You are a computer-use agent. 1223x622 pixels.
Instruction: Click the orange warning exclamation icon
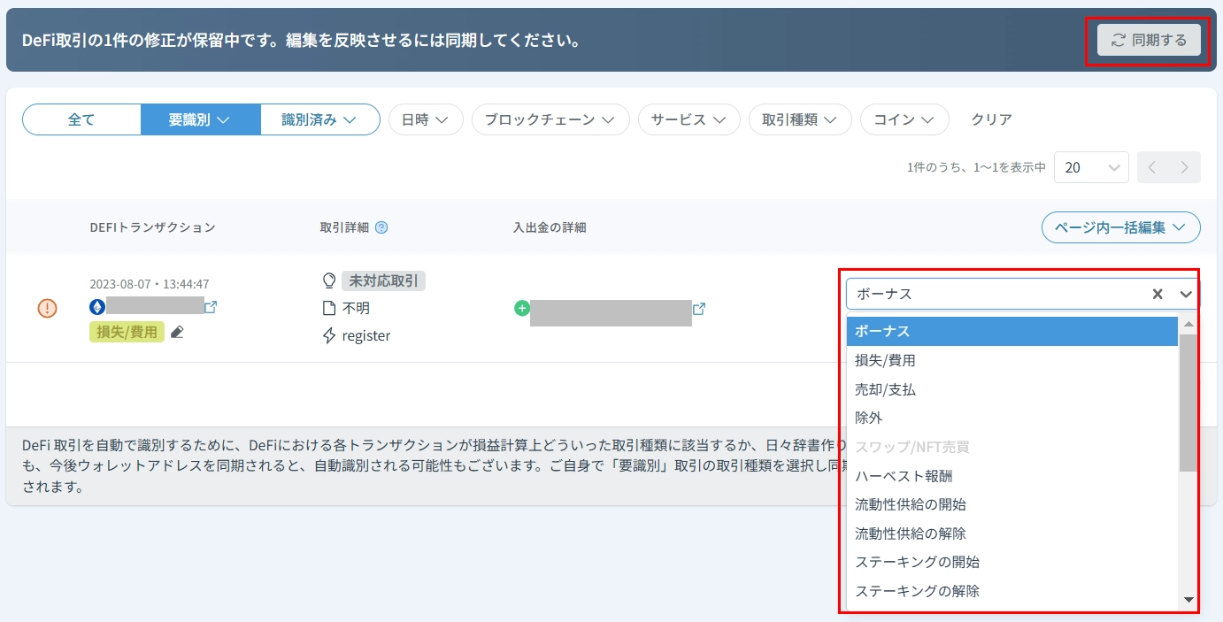coord(47,308)
